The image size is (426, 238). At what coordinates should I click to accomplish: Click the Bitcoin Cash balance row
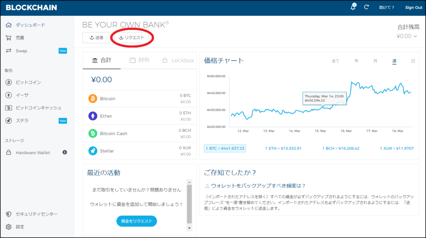click(x=140, y=134)
